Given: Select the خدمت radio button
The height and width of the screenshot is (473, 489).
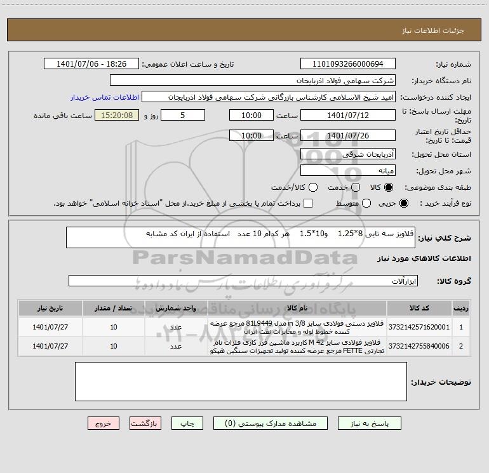Looking at the screenshot, I should pyautogui.click(x=356, y=187).
